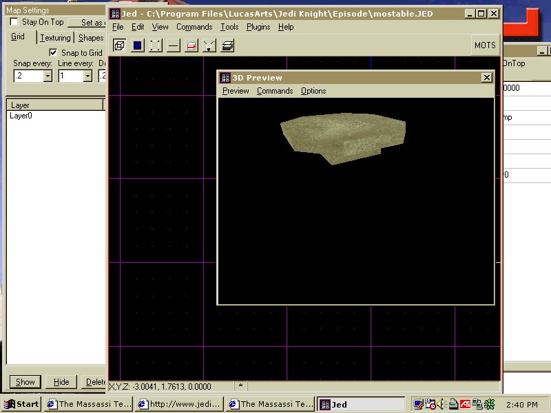Click the printer tray icon
Image resolution: width=551 pixels, height=413 pixels.
[453, 404]
